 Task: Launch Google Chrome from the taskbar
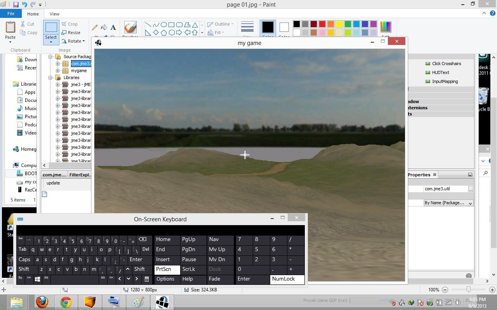(66, 302)
